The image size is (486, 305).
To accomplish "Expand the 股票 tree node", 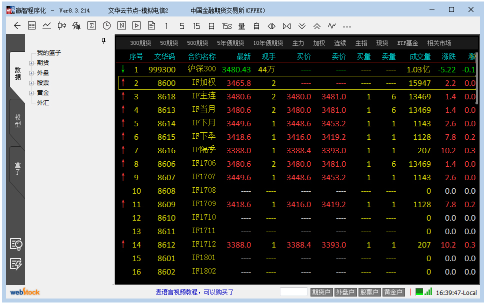I will click(31, 83).
